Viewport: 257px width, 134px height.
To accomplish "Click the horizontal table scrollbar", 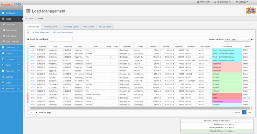I will tap(140, 108).
